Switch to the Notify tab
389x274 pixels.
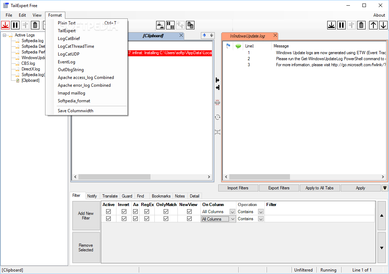click(x=92, y=196)
